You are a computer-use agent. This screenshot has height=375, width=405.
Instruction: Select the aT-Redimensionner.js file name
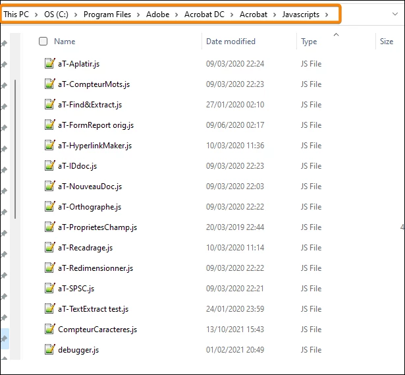[95, 268]
